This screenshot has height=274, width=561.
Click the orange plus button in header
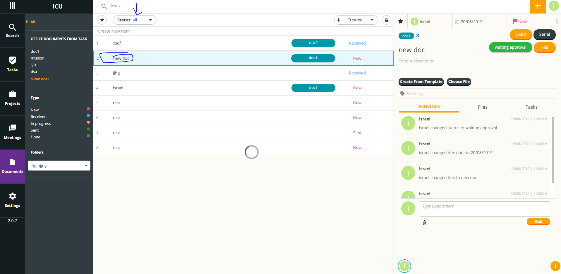tap(538, 6)
